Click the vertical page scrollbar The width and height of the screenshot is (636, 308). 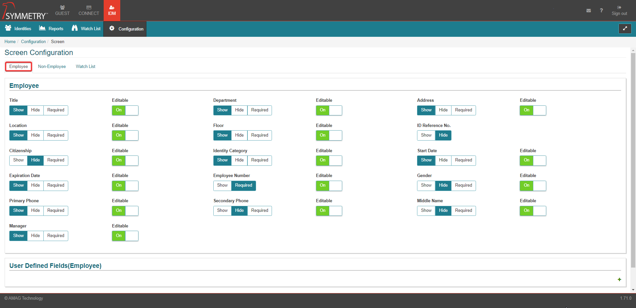tap(633, 159)
